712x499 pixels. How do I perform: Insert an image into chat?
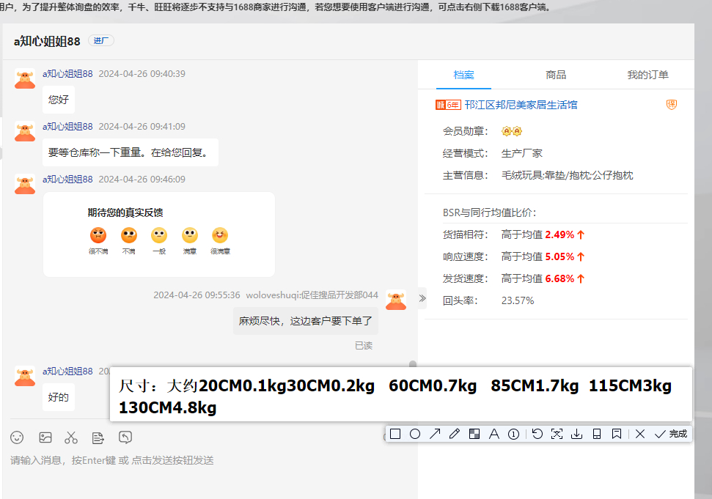point(45,437)
